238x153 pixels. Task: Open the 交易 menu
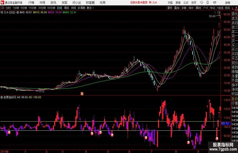102,3
